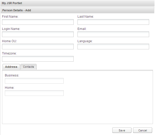Screen dimensions: 155x135
Task: Switch to the Address tab
Action: click(x=11, y=67)
